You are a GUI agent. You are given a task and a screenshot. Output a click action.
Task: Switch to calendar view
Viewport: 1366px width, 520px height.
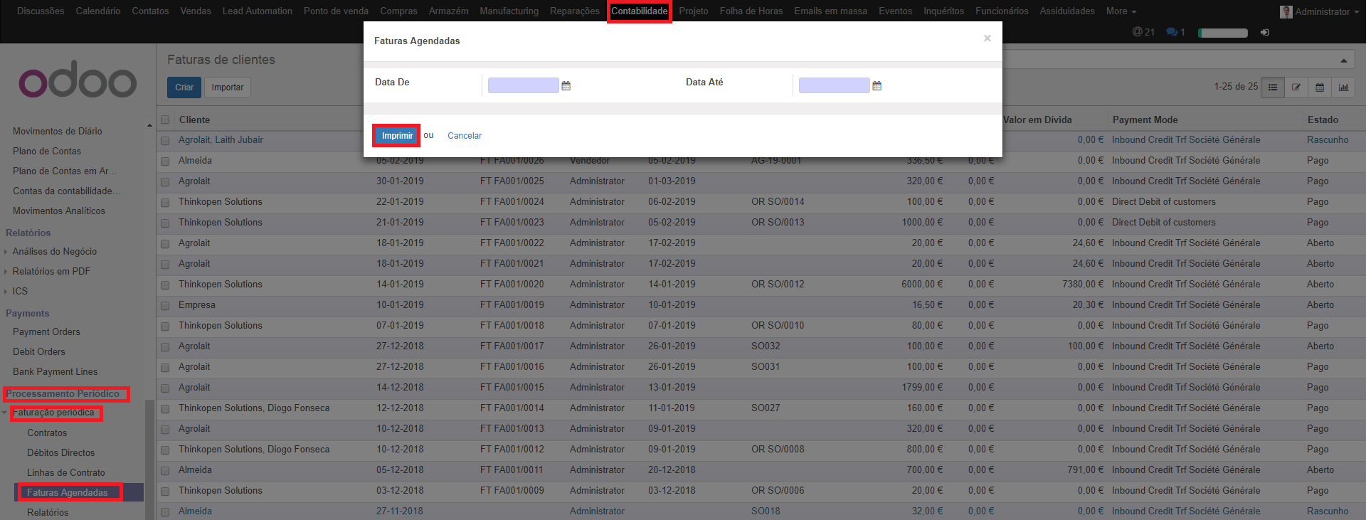point(1320,87)
